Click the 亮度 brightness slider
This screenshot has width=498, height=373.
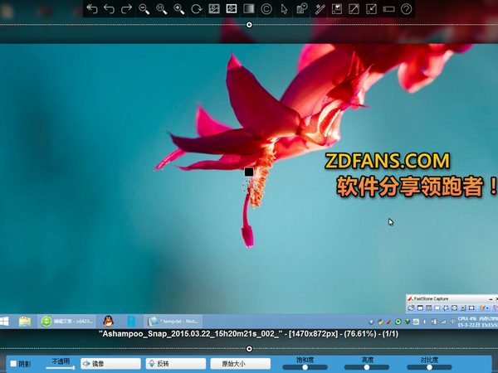pos(367,366)
